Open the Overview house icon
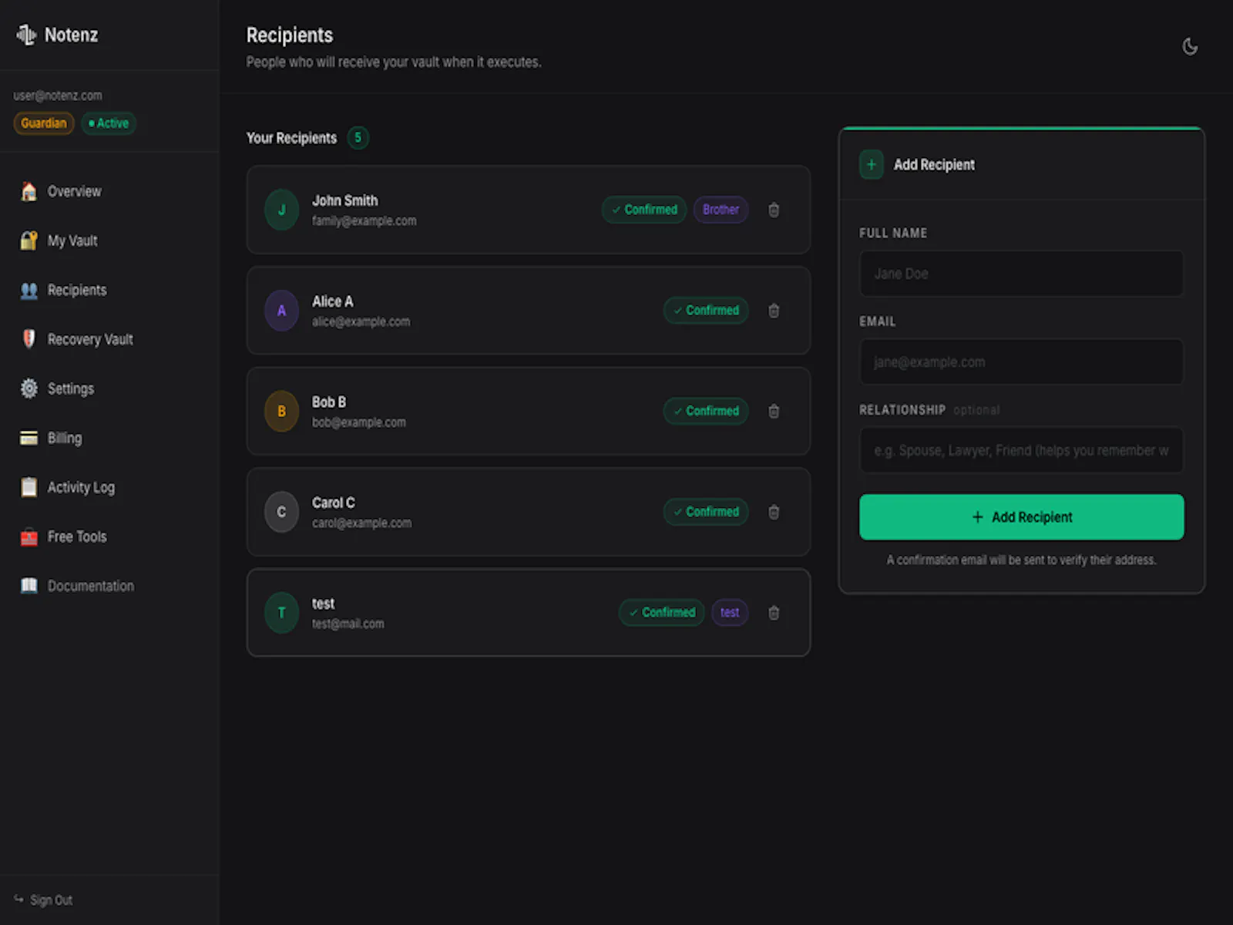The width and height of the screenshot is (1233, 925). [x=29, y=191]
